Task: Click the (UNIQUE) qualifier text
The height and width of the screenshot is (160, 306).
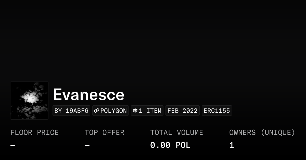Action: click(x=278, y=133)
